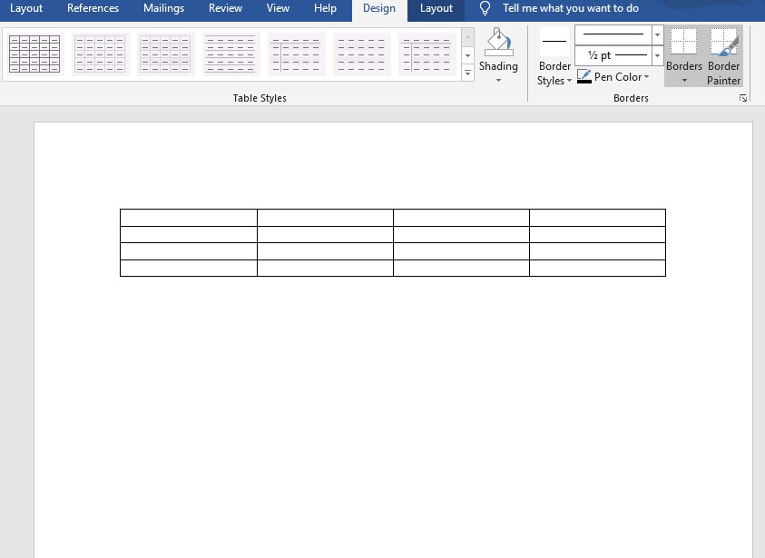
Task: Expand the Borders dropdown arrow
Action: click(x=684, y=81)
